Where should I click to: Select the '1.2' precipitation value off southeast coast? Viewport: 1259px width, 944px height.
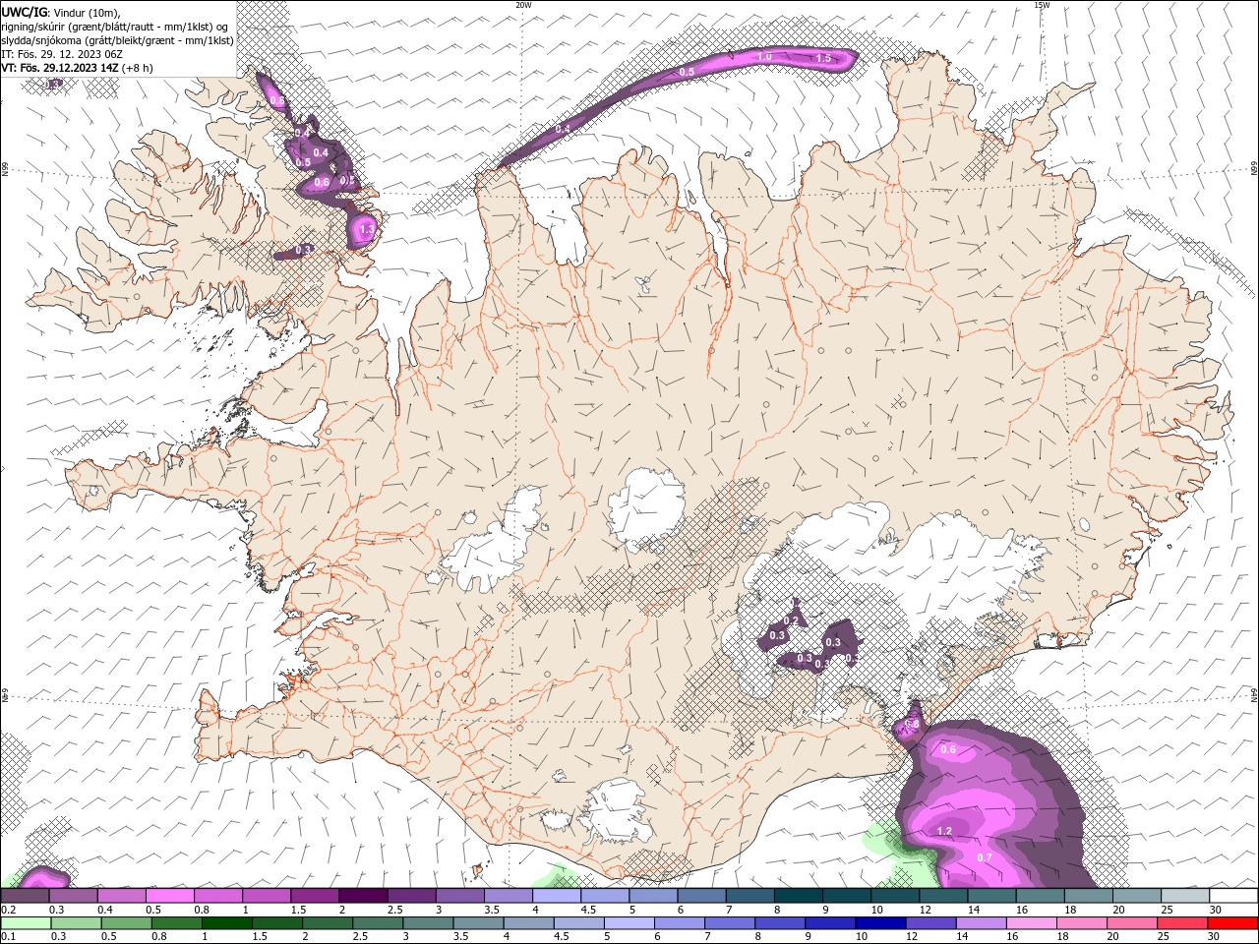(x=944, y=832)
